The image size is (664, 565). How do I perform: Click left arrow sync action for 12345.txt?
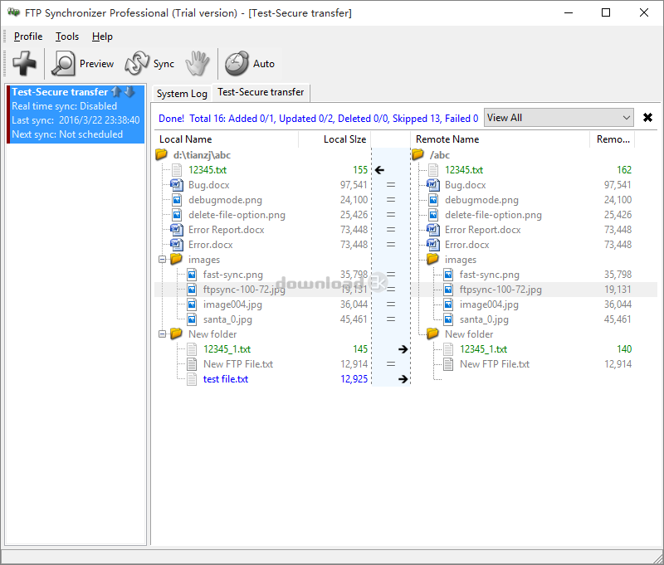[x=379, y=170]
